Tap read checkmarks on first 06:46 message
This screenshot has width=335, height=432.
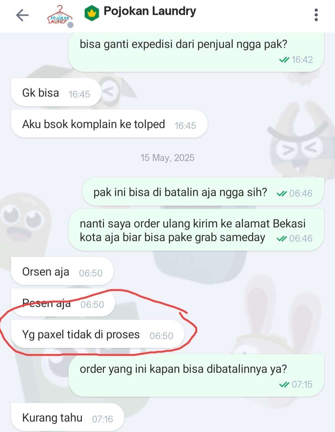pos(282,193)
